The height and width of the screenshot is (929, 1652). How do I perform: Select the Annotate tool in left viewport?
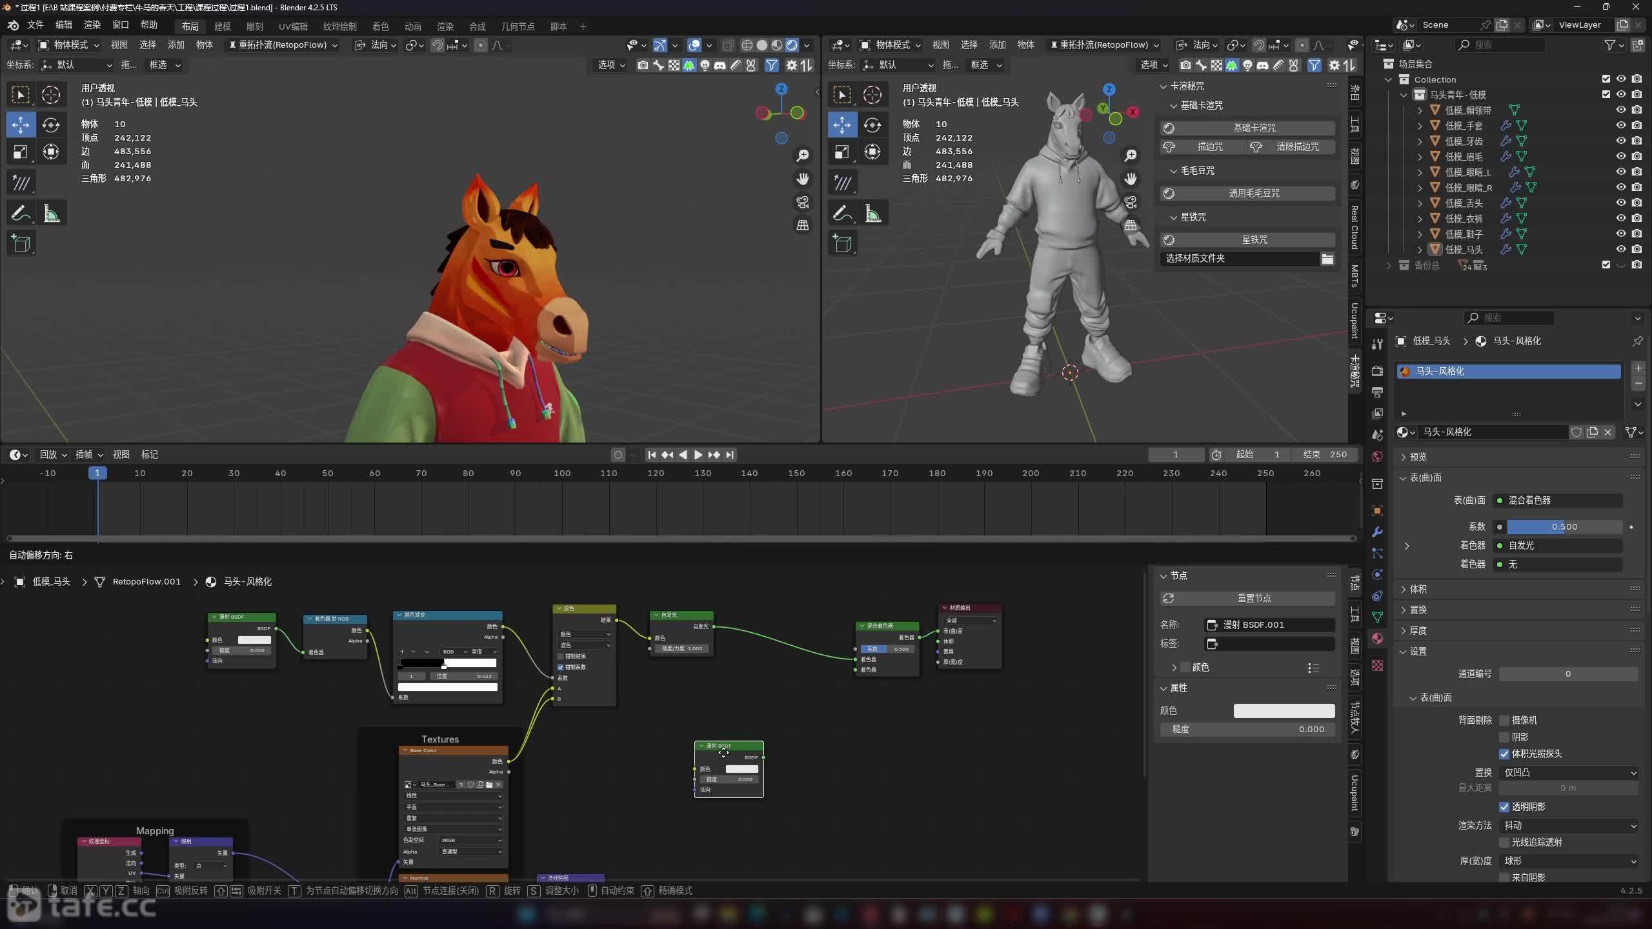[x=21, y=213]
